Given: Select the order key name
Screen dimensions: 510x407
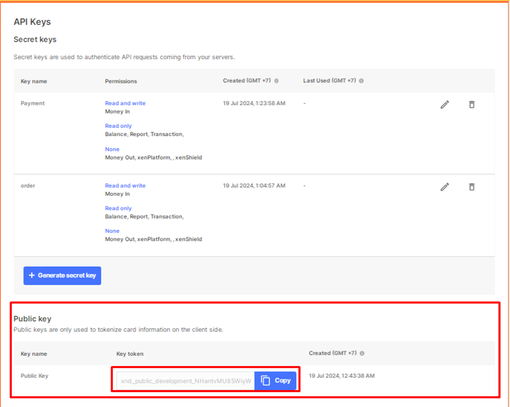Looking at the screenshot, I should 28,186.
